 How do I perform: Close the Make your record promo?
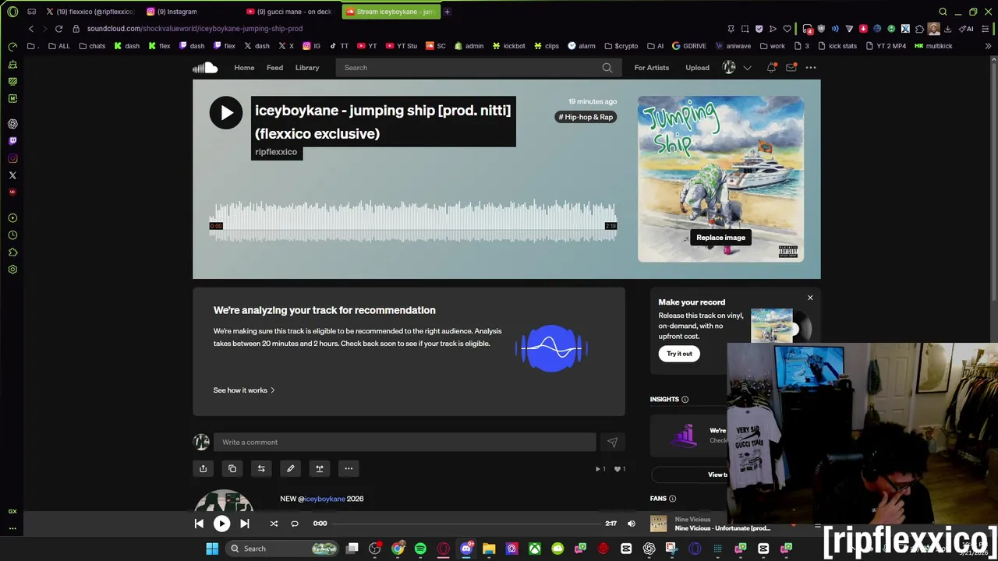click(810, 298)
